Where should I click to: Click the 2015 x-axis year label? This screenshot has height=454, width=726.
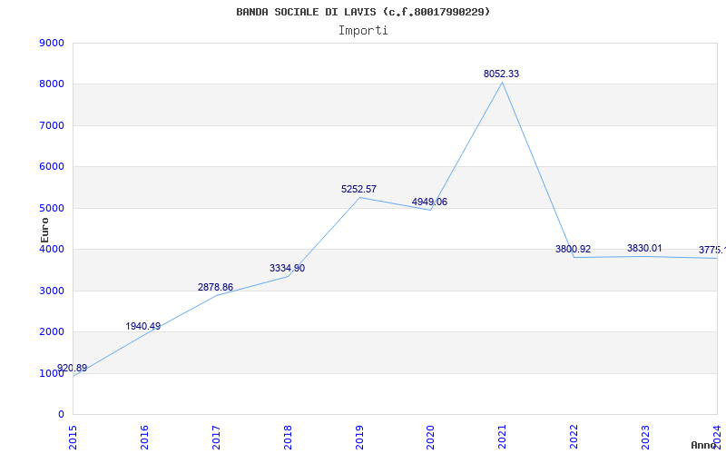73,437
